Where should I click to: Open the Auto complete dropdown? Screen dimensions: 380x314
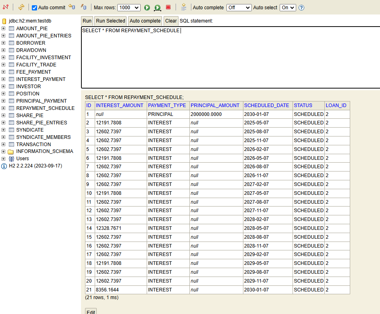[x=239, y=8]
